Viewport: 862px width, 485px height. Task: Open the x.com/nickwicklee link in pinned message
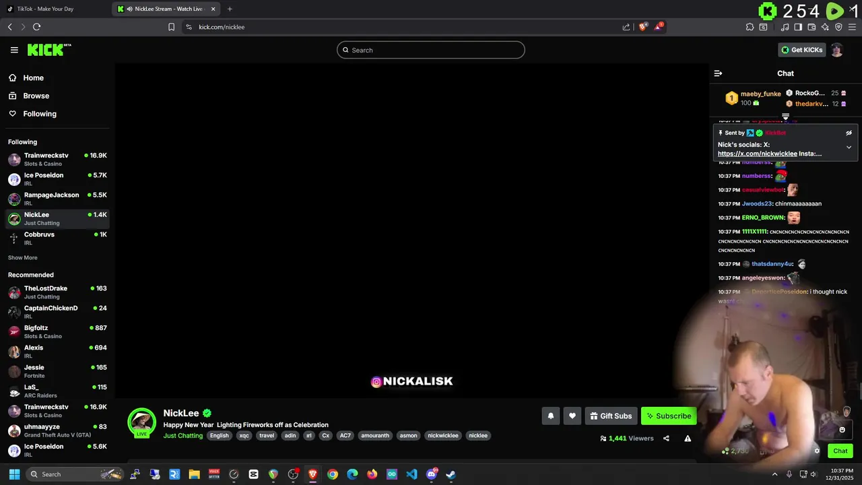click(x=758, y=154)
